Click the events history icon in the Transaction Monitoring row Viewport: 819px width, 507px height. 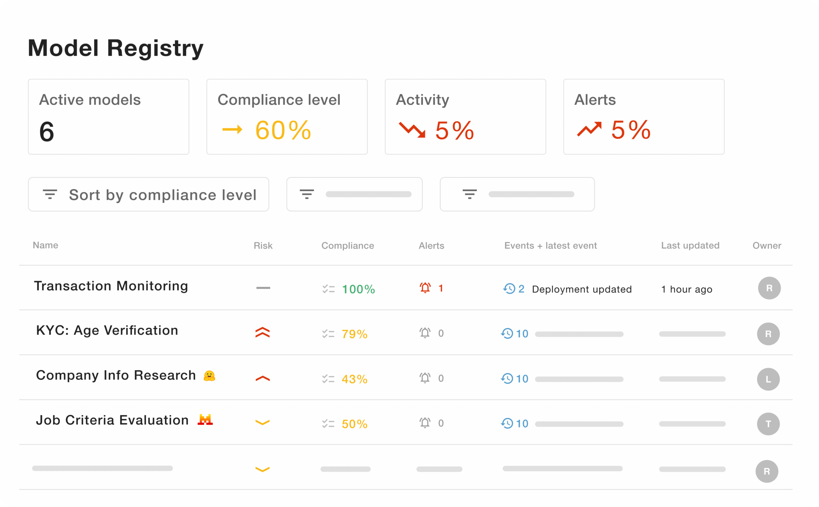tap(509, 288)
